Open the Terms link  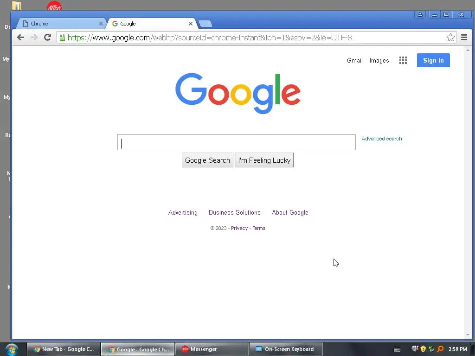point(259,228)
